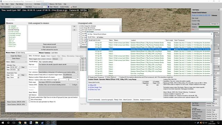Open the File menu
Image resolution: width=222 pixels, height=125 pixels.
click(3, 4)
